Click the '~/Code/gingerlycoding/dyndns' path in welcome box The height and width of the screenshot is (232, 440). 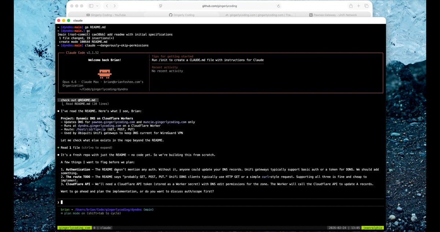pos(104,89)
